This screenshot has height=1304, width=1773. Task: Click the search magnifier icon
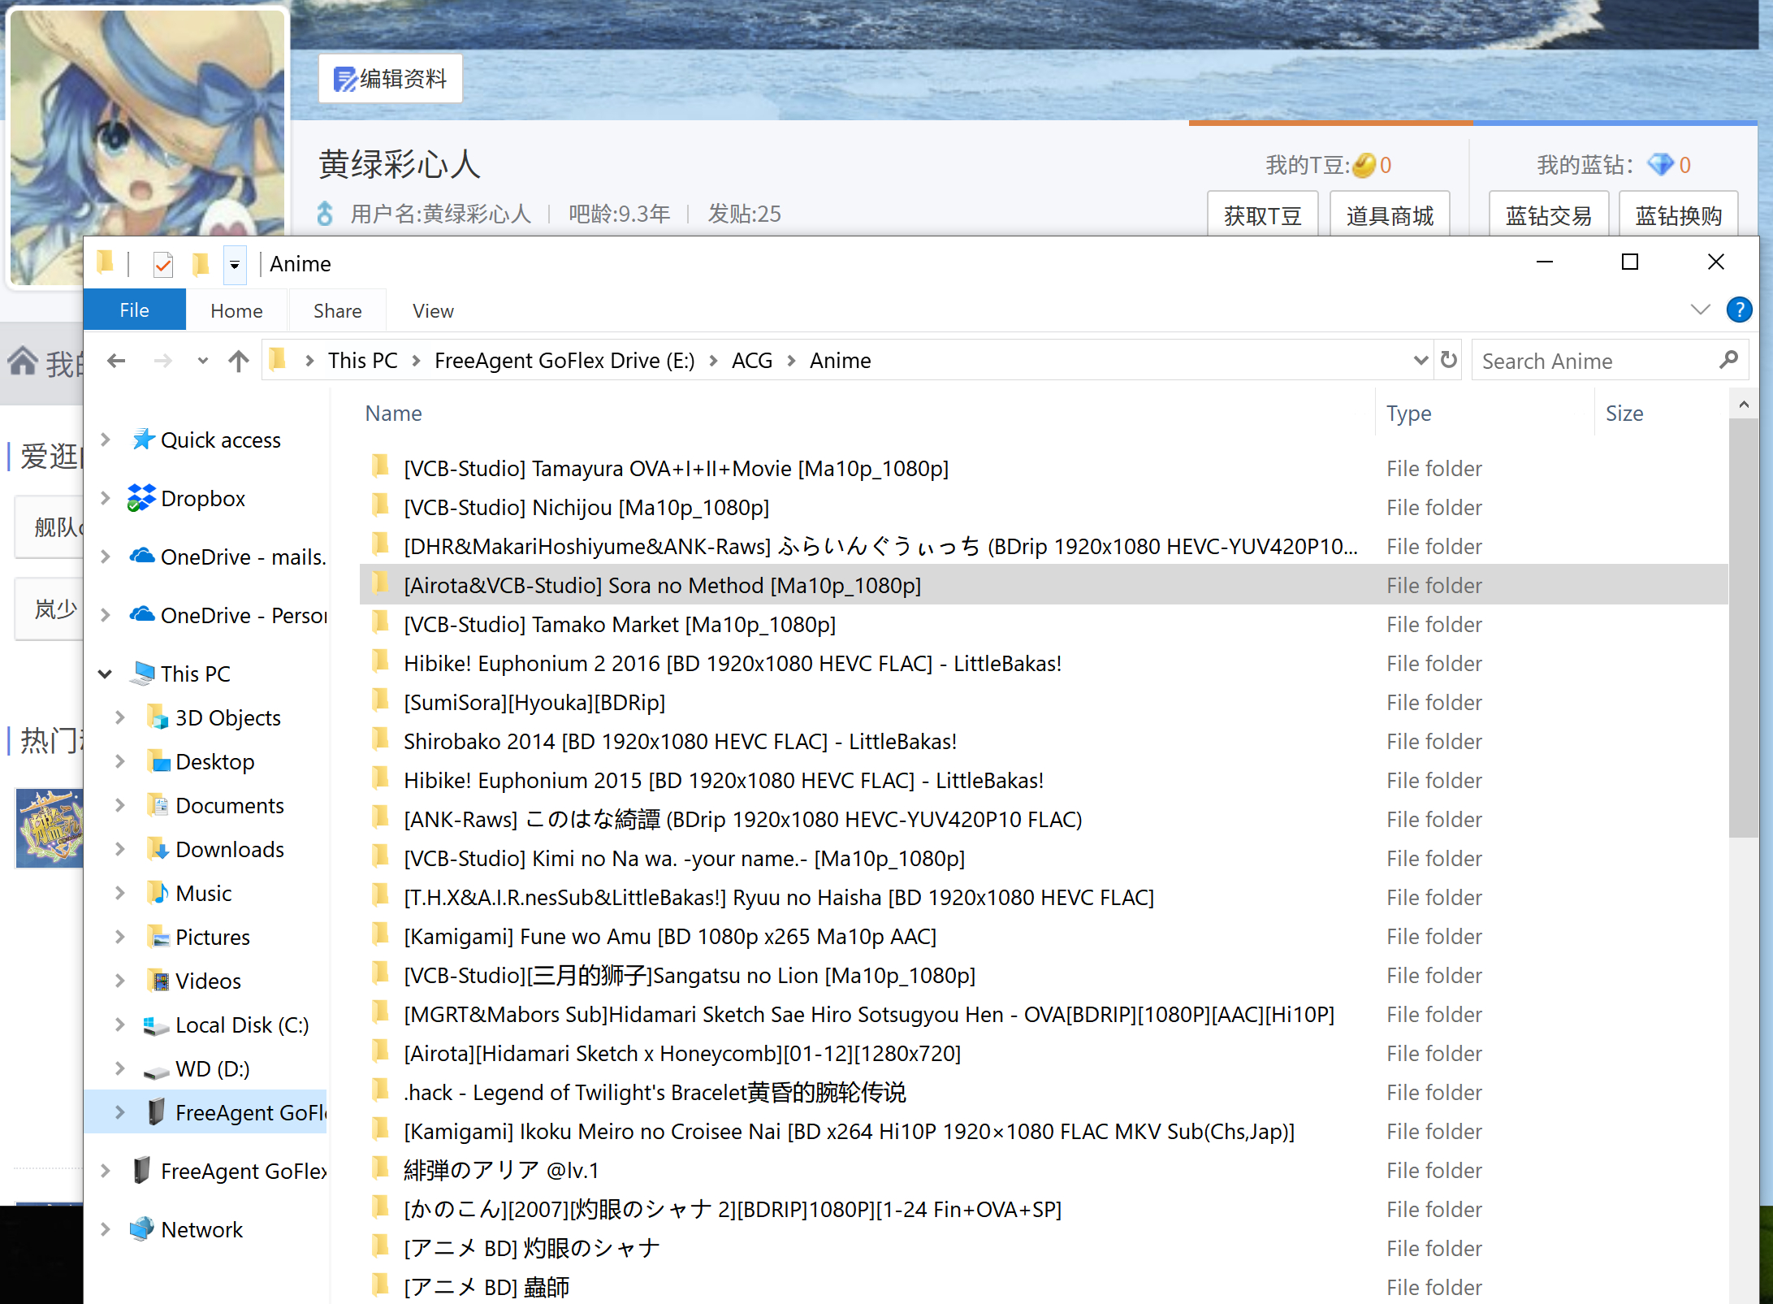(x=1728, y=360)
